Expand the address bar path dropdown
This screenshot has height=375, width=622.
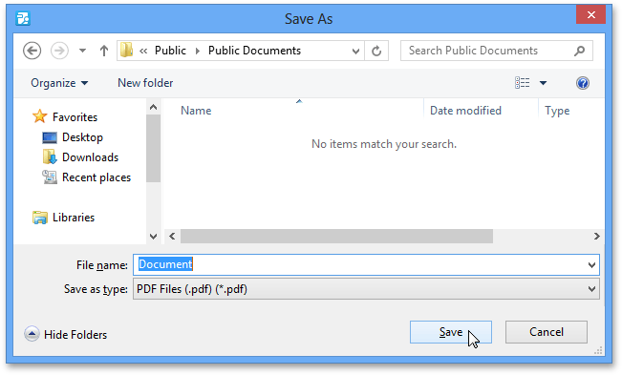[x=355, y=52]
